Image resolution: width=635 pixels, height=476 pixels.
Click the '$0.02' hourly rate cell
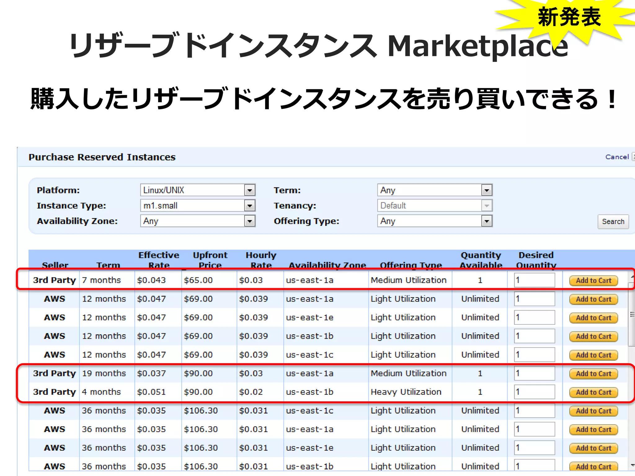click(260, 392)
